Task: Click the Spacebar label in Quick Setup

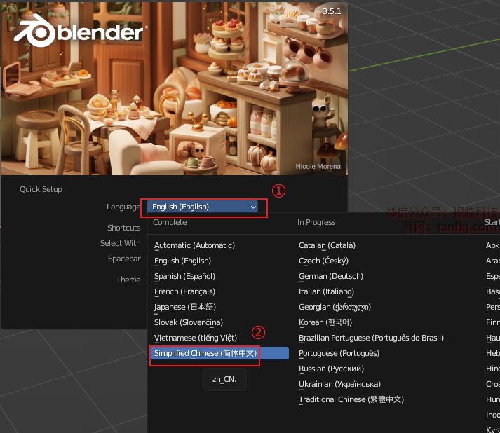Action: (x=124, y=259)
